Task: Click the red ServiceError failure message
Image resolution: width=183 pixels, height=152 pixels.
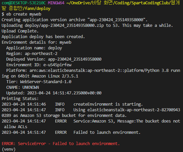Action: [x=61, y=143]
